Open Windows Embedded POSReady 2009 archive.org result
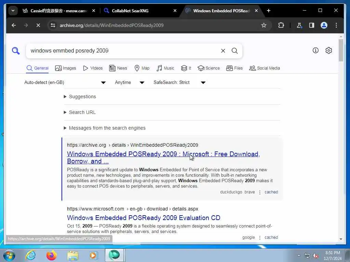Screen dimensions: 350x262 163,158
